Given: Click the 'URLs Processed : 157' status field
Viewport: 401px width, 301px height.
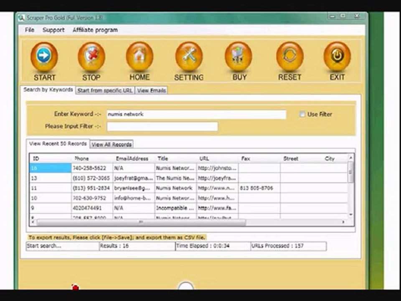Looking at the screenshot, I should [x=289, y=246].
